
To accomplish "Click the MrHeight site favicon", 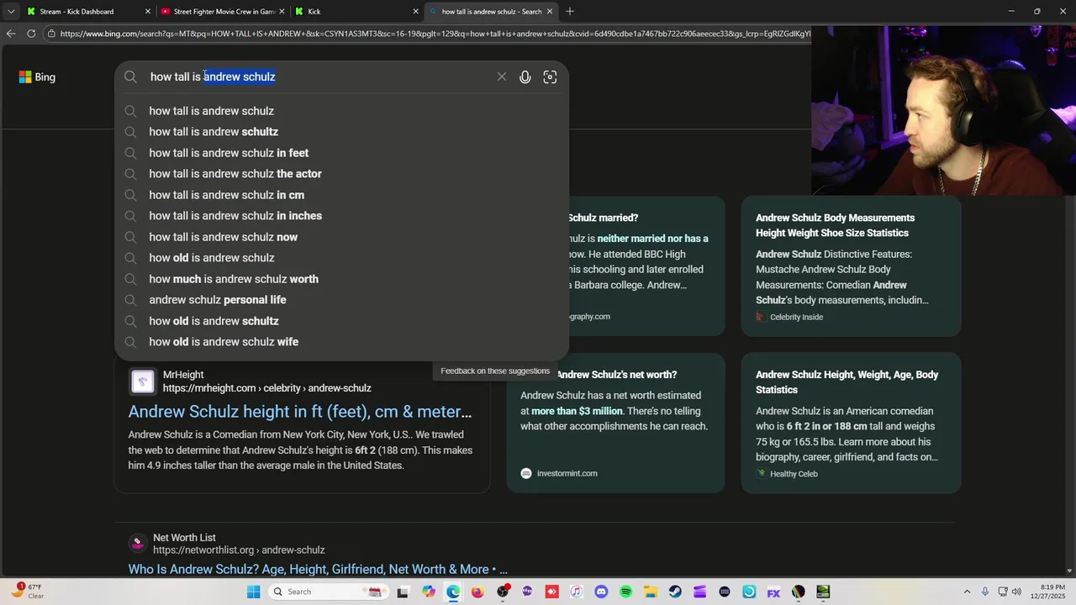I will click(143, 381).
